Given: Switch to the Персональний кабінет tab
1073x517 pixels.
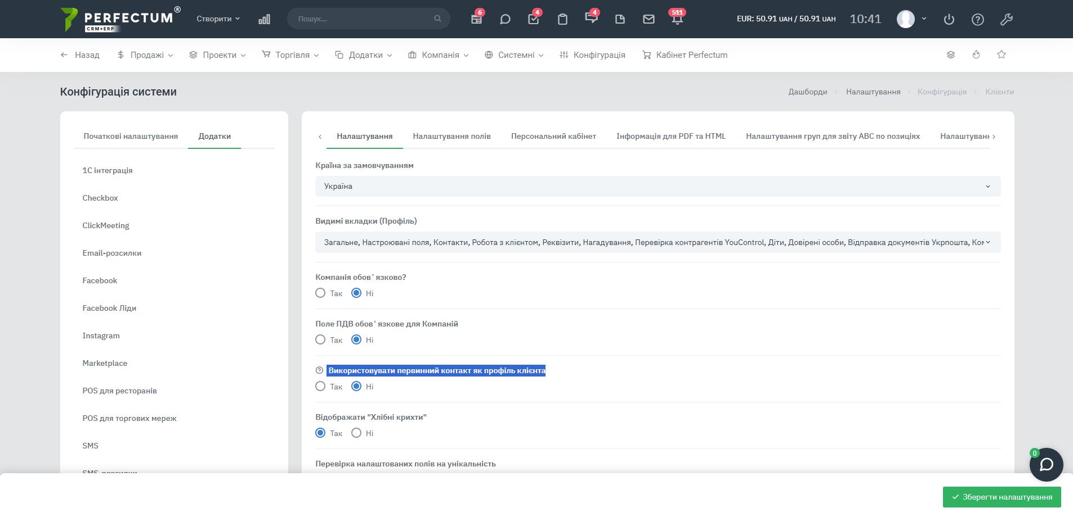Looking at the screenshot, I should point(553,136).
